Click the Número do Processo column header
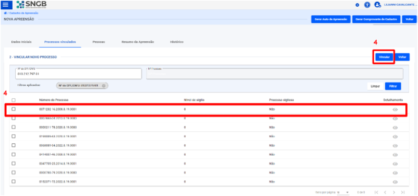This screenshot has width=418, height=196. (54, 100)
